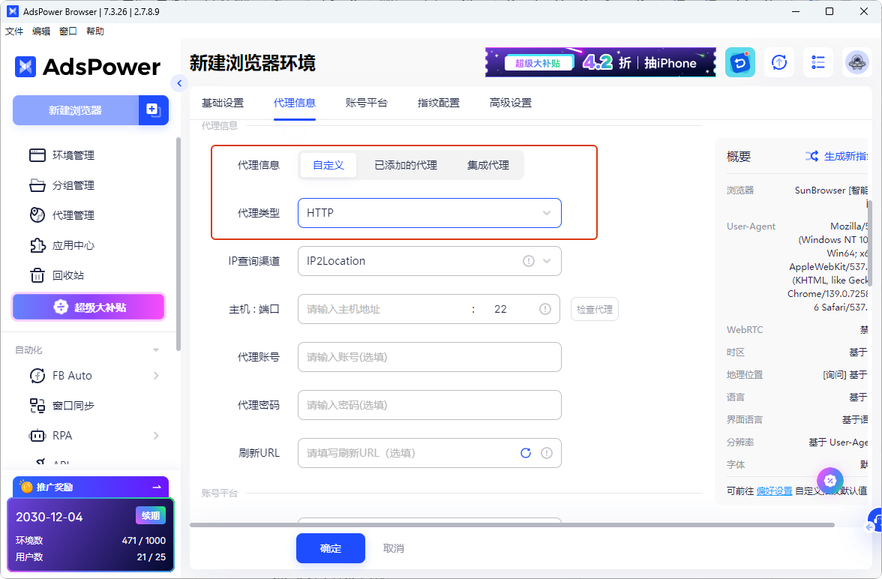The width and height of the screenshot is (882, 579).
Task: Open the 编辑 menu
Action: click(41, 31)
